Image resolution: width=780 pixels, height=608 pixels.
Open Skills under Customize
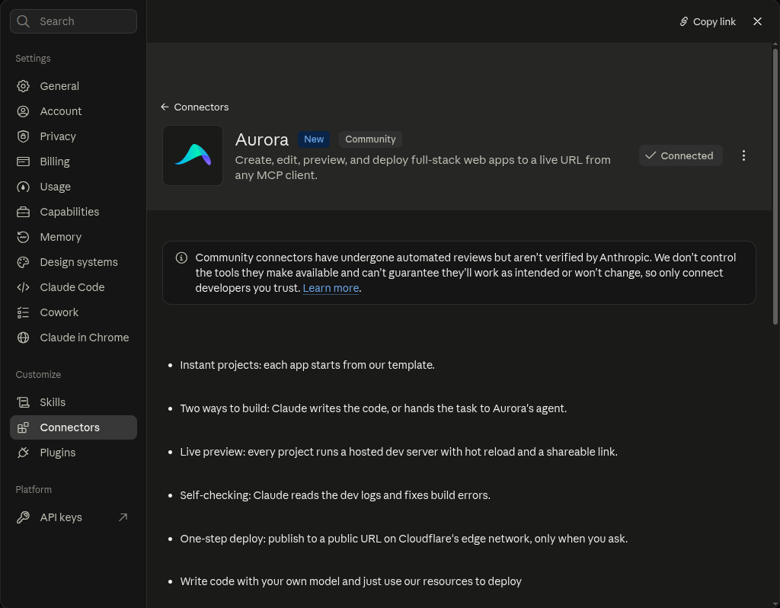tap(73, 402)
